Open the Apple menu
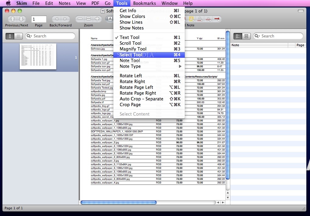 [x=8, y=3]
